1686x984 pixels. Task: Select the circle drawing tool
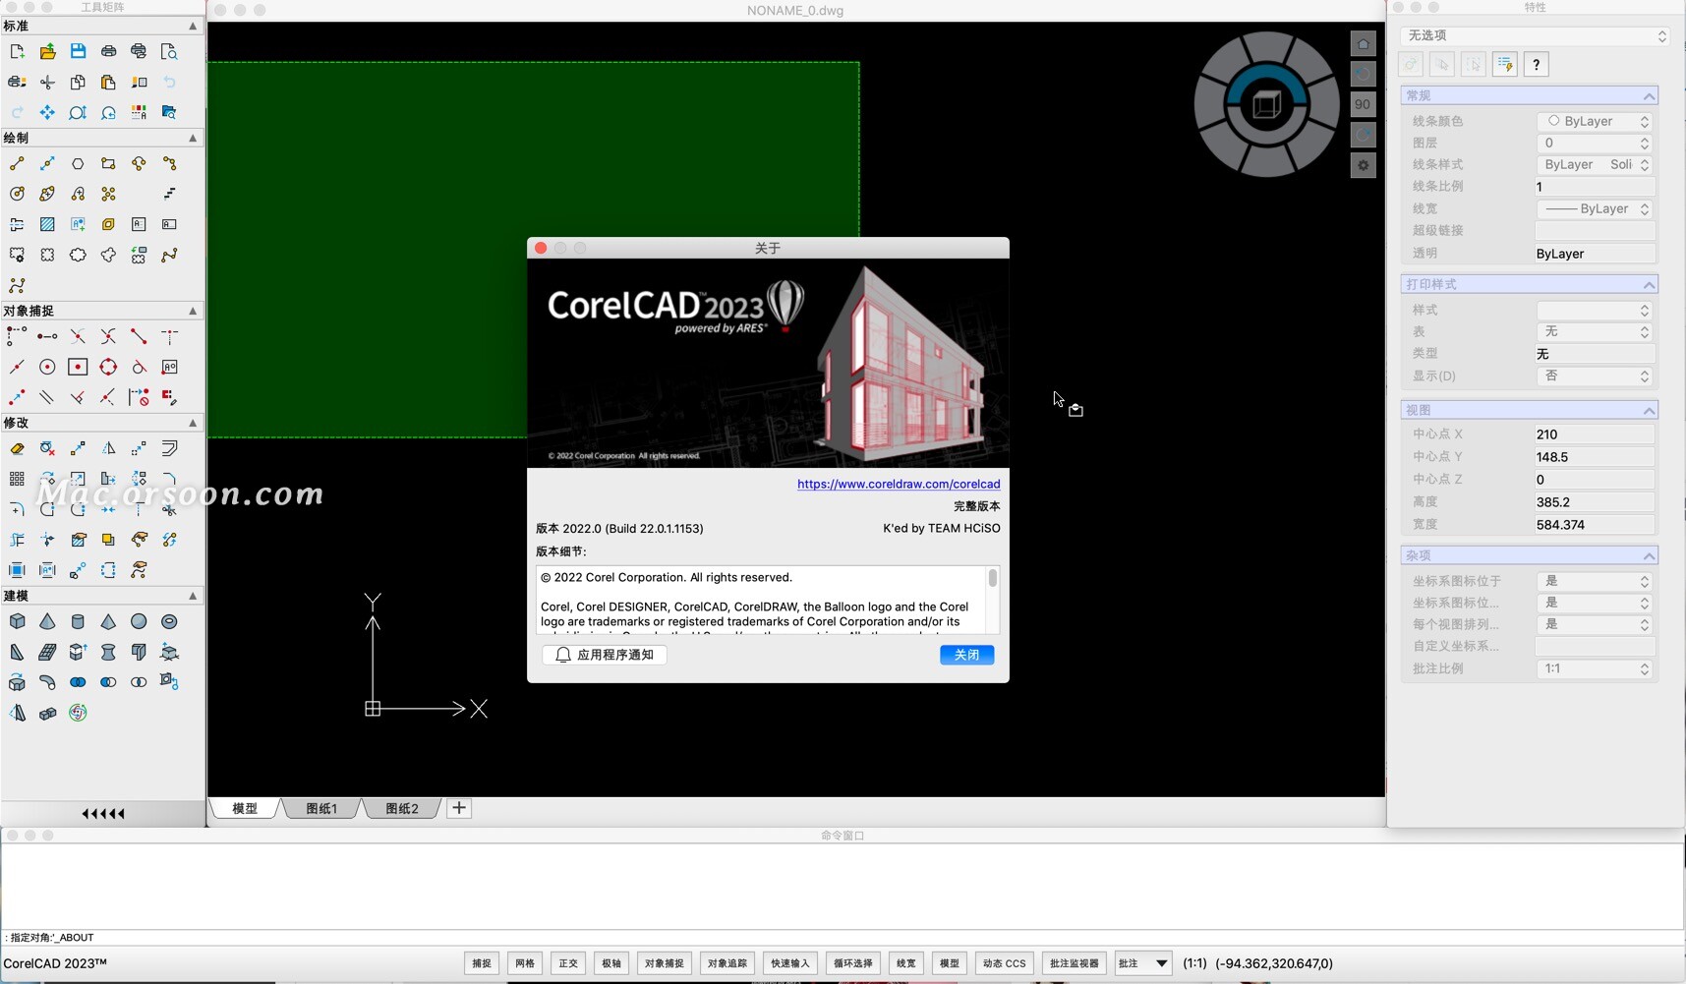pyautogui.click(x=17, y=193)
